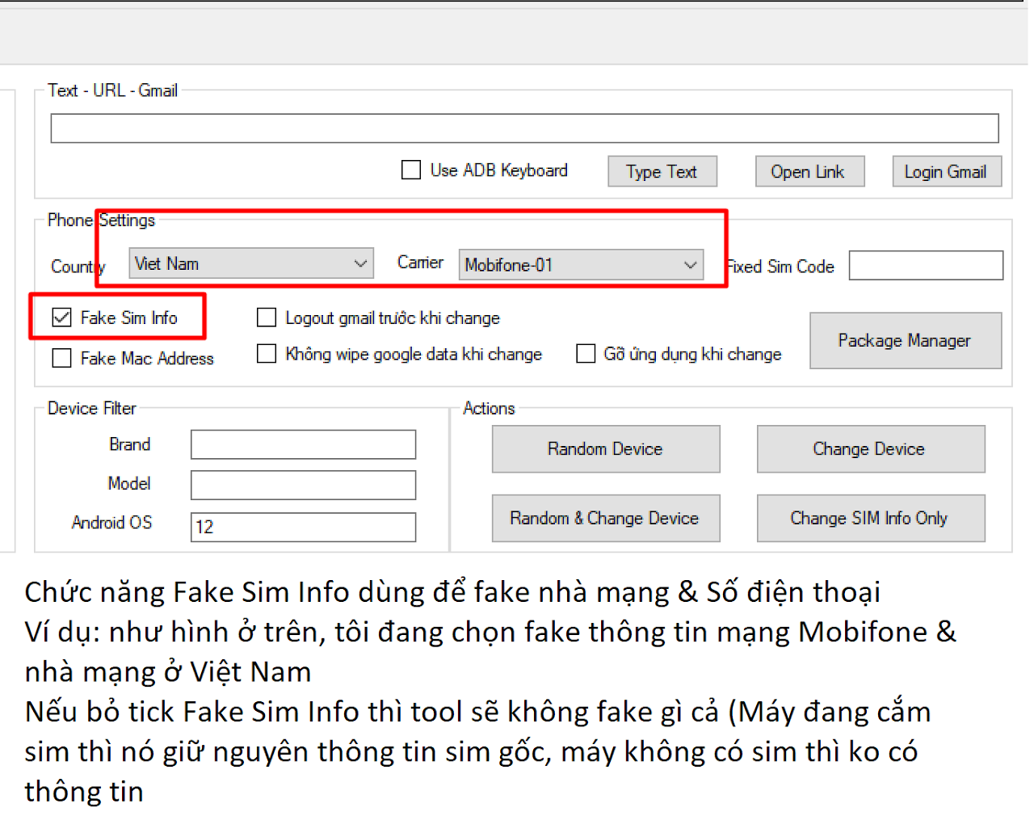This screenshot has height=816, width=1034.
Task: Click the Random Device button
Action: [x=605, y=449]
